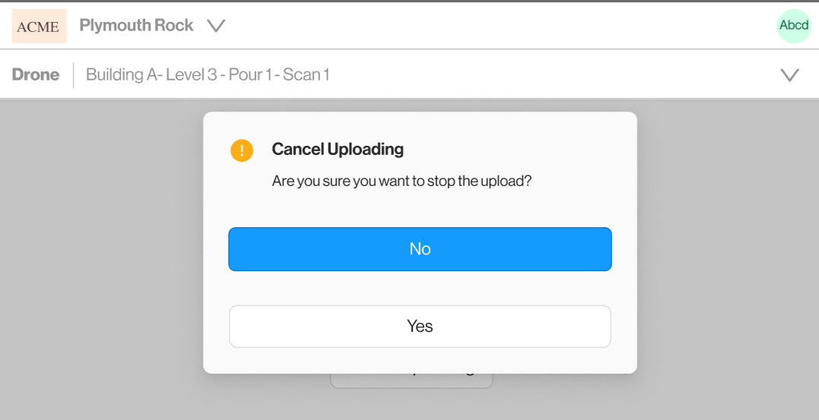Click the stop-upload confirmation question text
Screen dimensions: 819x420
[402, 182]
